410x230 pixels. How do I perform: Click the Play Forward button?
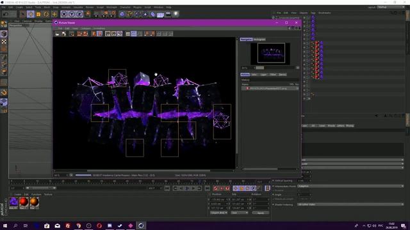click(187, 188)
